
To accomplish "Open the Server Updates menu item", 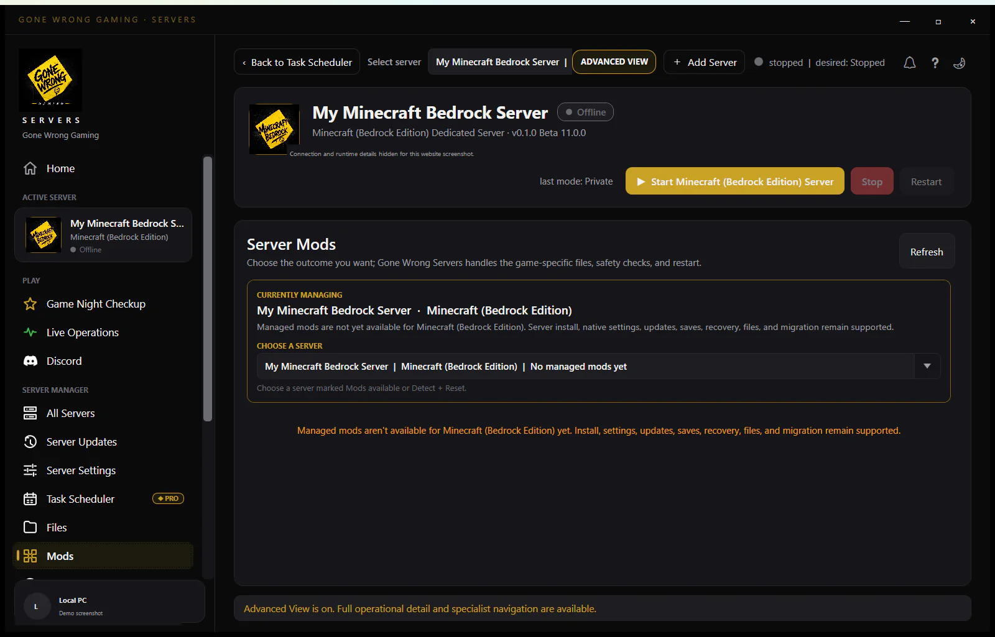I will (x=103, y=442).
